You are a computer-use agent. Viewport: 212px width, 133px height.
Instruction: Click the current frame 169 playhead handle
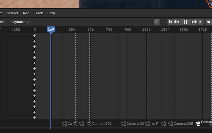pyautogui.click(x=51, y=29)
